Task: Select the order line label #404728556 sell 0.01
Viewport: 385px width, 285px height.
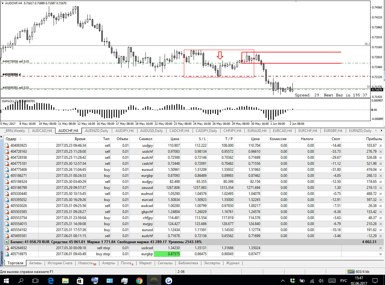Action: (16, 61)
